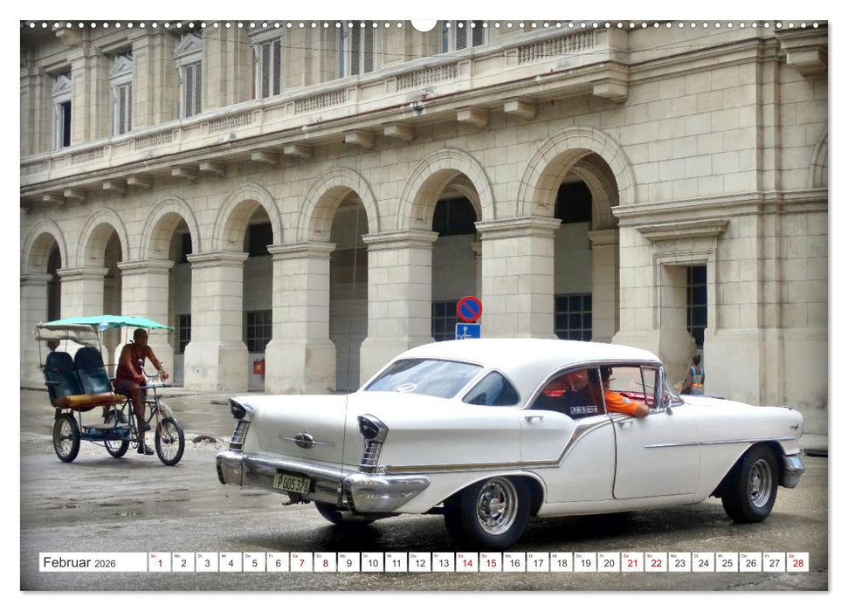Image resolution: width=848 pixels, height=611 pixels.
Task: Select day 1 in the calendar strip
Action: (159, 563)
